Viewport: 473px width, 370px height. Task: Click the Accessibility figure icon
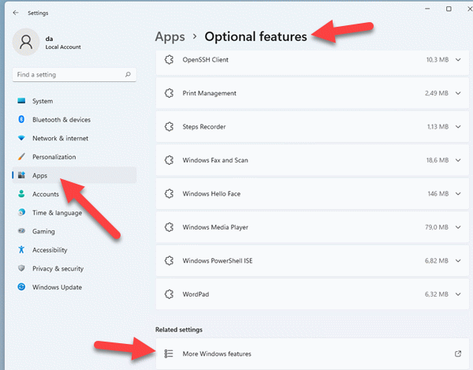(x=21, y=249)
